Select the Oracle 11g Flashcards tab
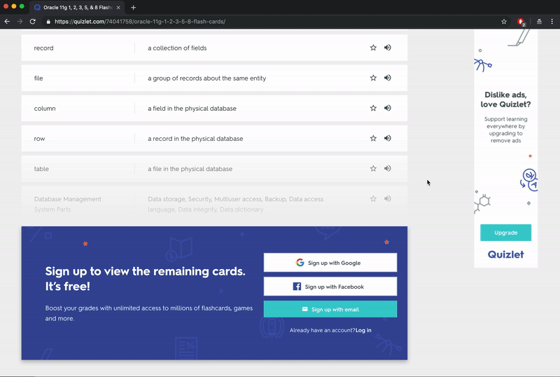The height and width of the screenshot is (377, 560). coord(77,7)
